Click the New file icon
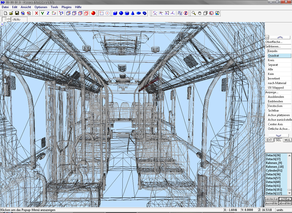This screenshot has height=213, width=292. [x=5, y=13]
